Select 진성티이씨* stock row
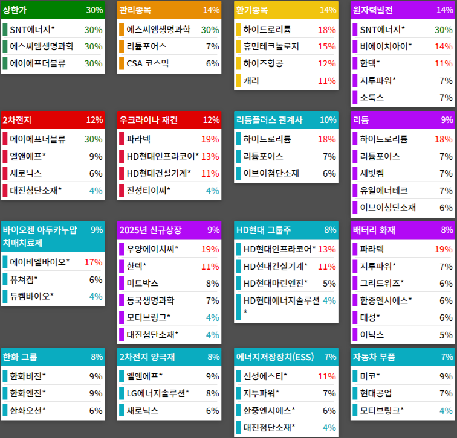 pos(169,191)
